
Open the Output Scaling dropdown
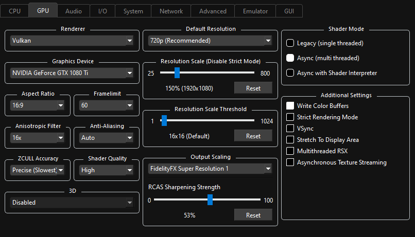(x=210, y=168)
